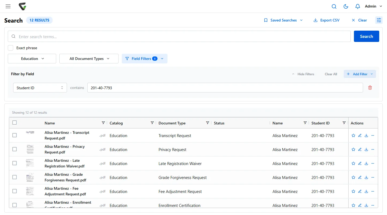387x215 pixels.
Task: Star the Grade Forgiveness Request document
Action: click(353, 177)
